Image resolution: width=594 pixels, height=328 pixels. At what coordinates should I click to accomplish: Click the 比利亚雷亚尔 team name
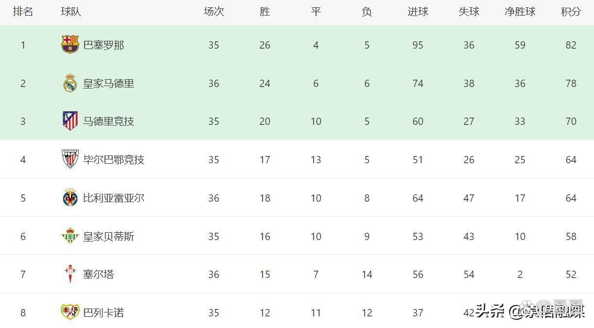114,198
